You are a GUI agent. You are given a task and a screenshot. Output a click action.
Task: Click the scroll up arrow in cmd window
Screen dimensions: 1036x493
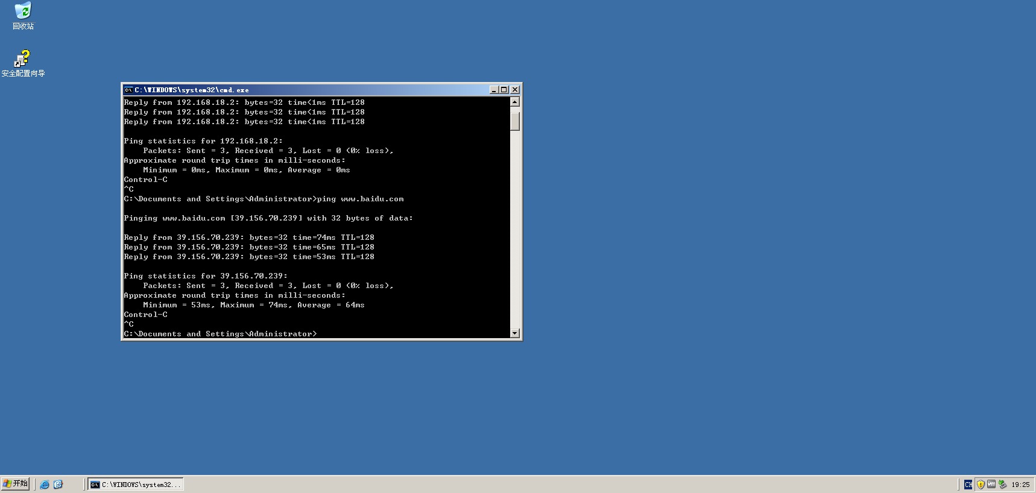(x=514, y=102)
